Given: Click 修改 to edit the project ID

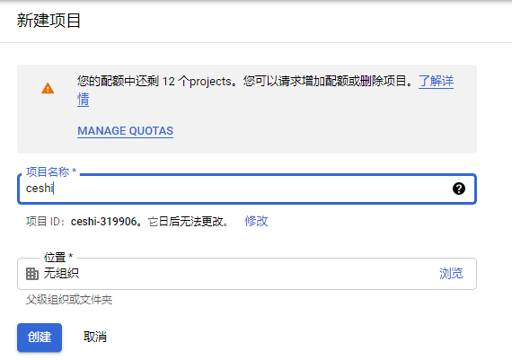Looking at the screenshot, I should (x=256, y=221).
